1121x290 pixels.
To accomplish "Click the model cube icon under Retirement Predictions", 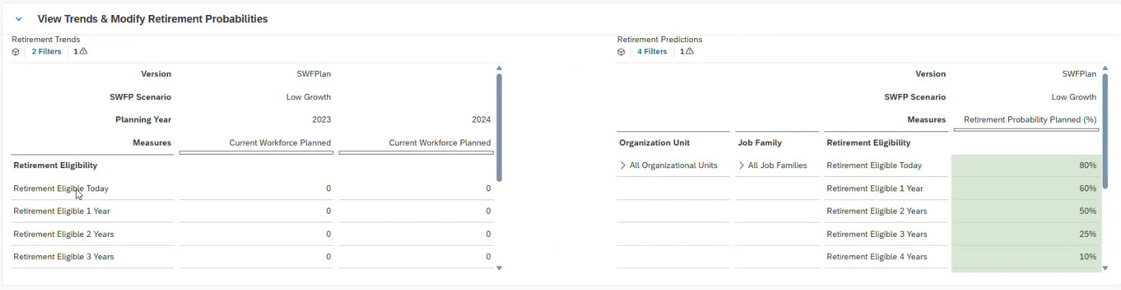I will [621, 52].
